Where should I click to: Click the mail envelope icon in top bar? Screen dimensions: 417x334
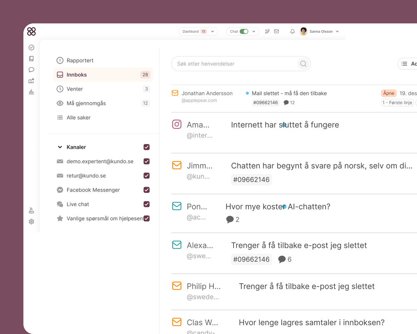(276, 31)
